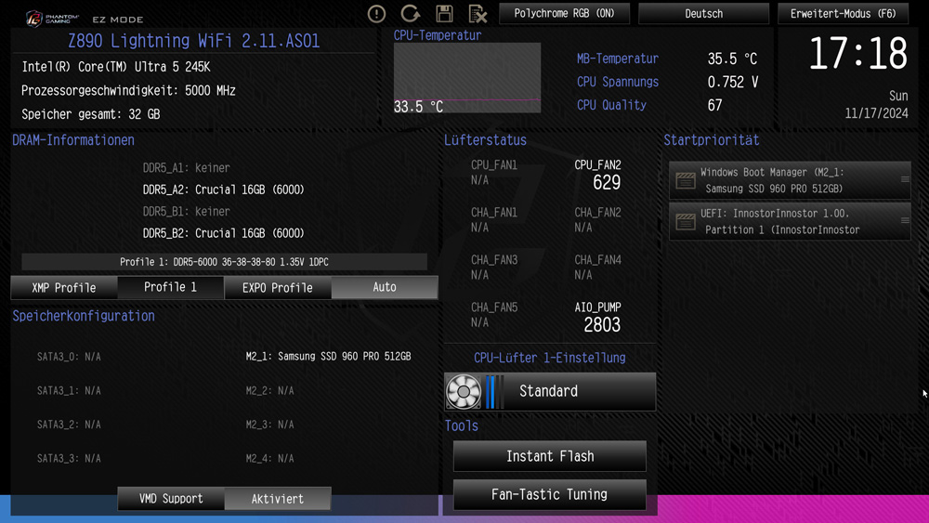The height and width of the screenshot is (523, 929).
Task: Click SATA3_0: N/A entry
Action: pos(69,357)
